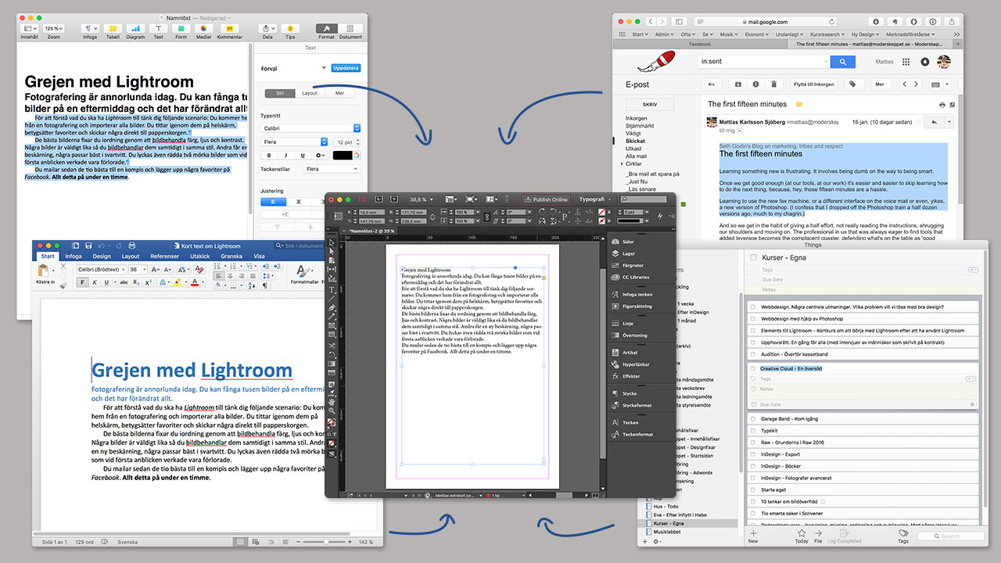This screenshot has height=563, width=1001.
Task: Select the Type tool in InDesign toolbox
Action: coord(332,289)
